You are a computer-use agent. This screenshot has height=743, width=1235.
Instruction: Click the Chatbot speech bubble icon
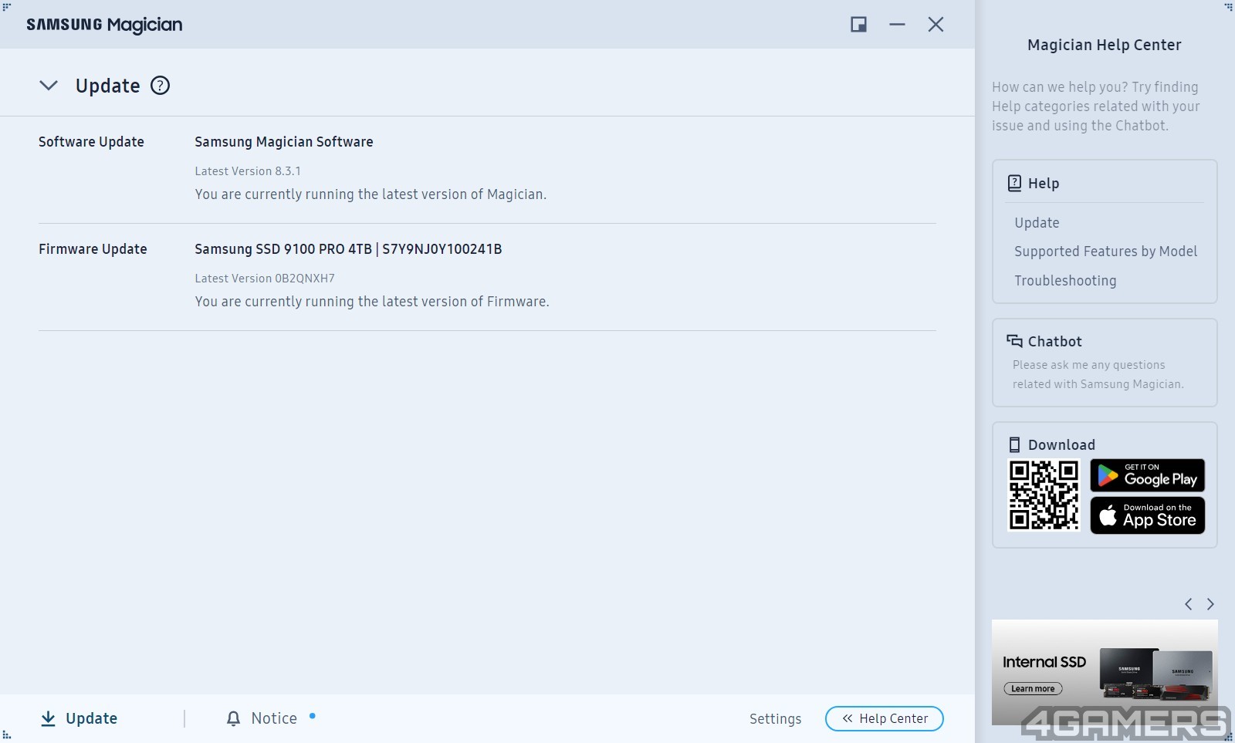1014,341
